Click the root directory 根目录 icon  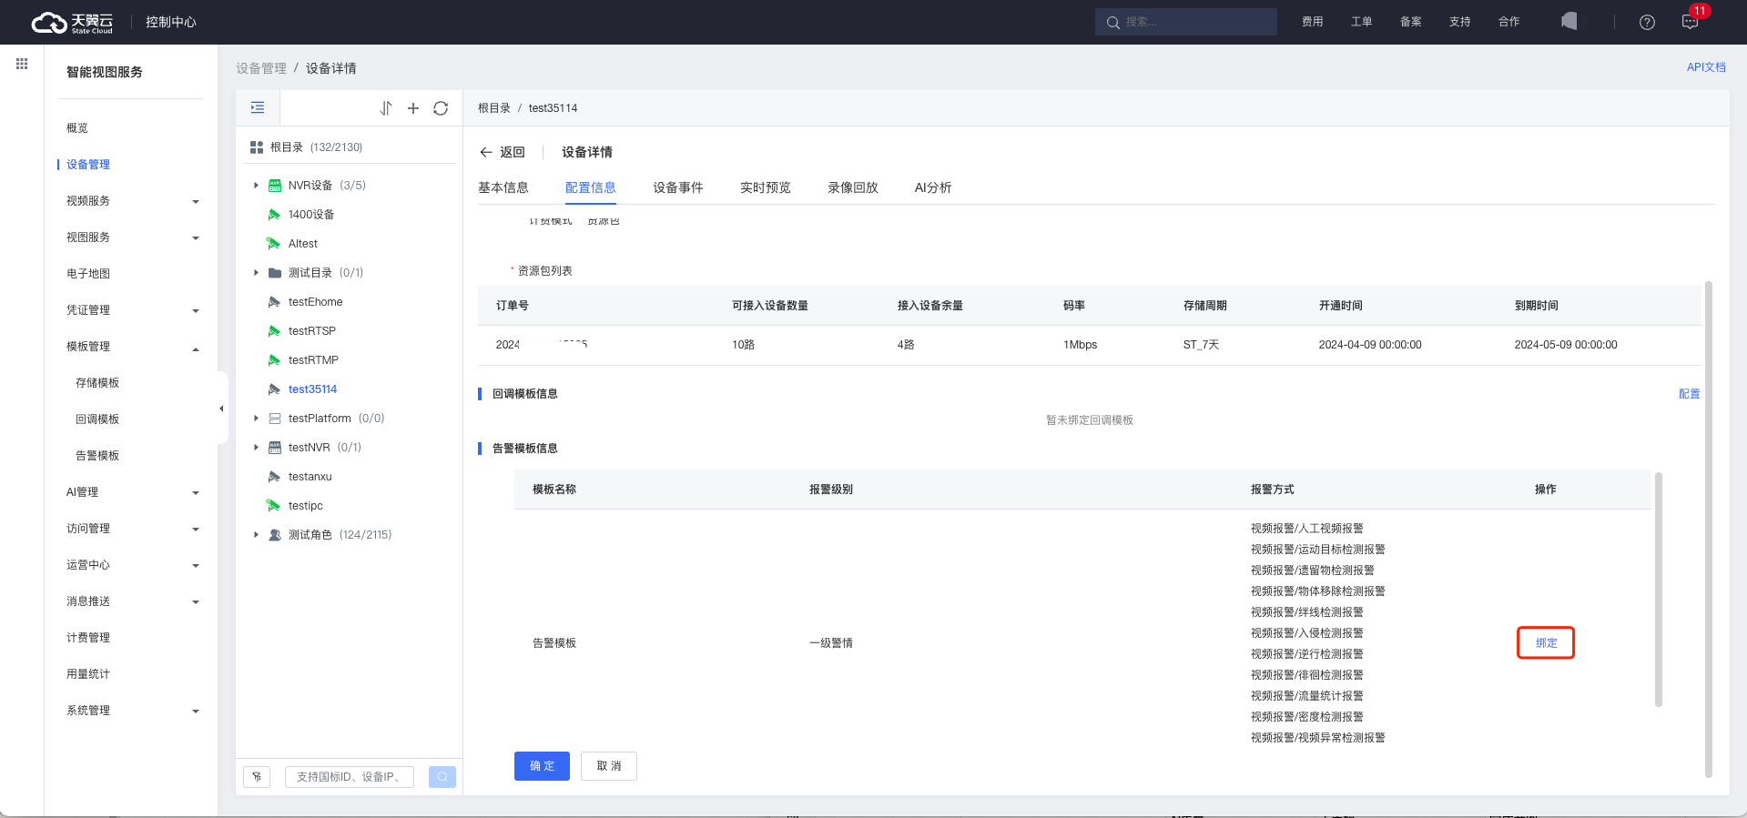coord(257,147)
